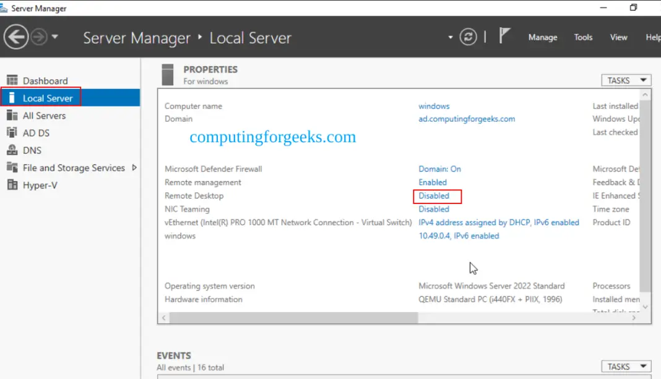The image size is (661, 379).
Task: Open All Servers using its sidebar icon
Action: point(13,115)
